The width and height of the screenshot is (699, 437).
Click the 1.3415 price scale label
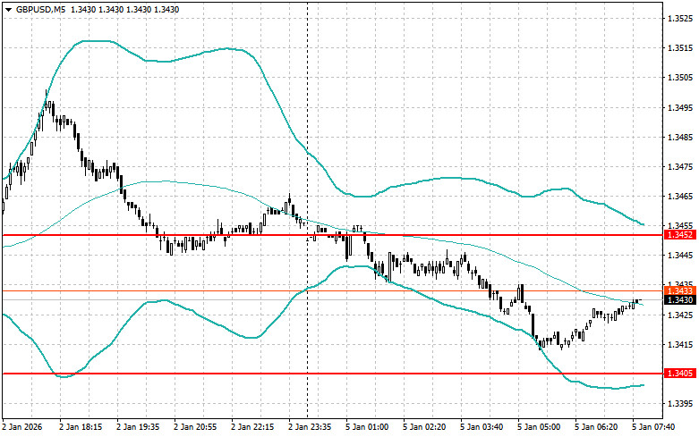coord(679,345)
